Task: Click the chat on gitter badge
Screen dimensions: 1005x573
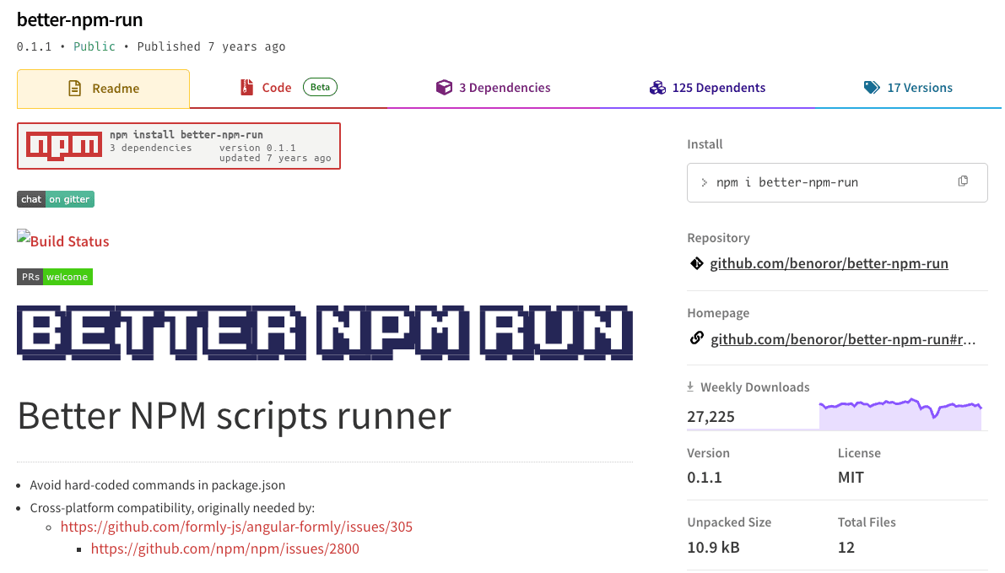Action: (56, 199)
